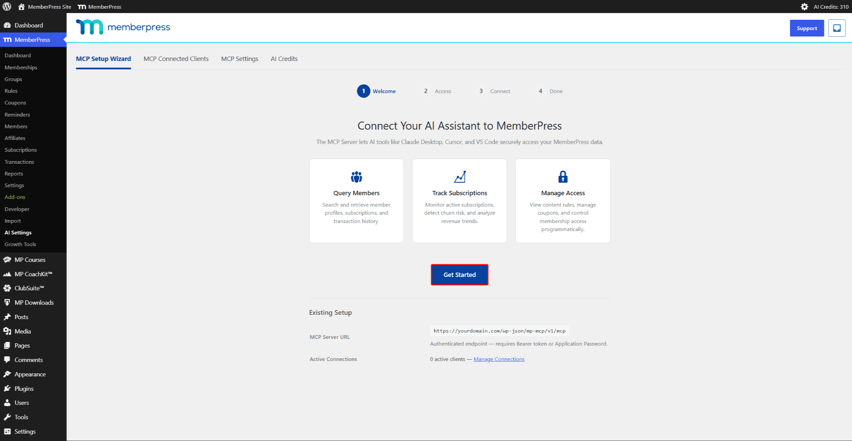Click the MemberPress admin bar item

click(99, 7)
